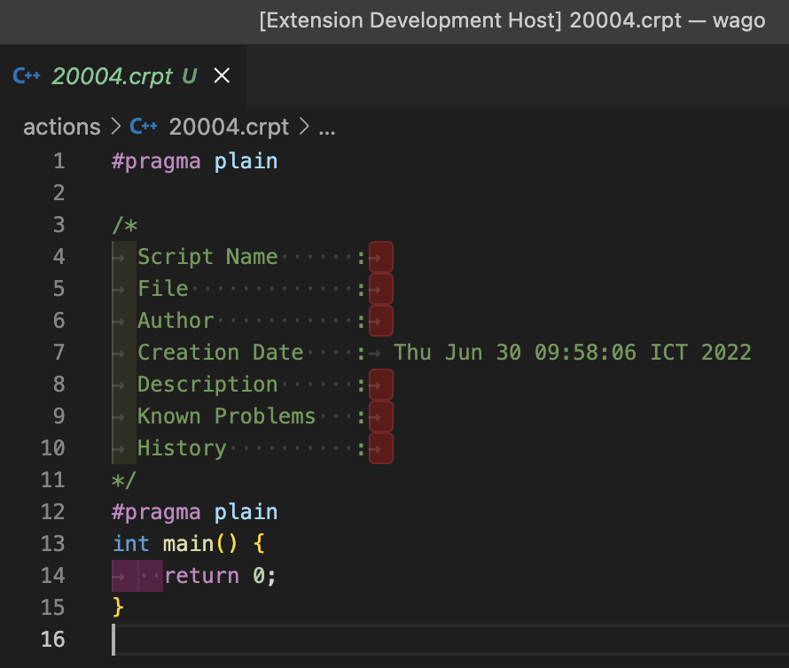
Task: Click 'Creation Date' comment label
Action: pos(221,352)
